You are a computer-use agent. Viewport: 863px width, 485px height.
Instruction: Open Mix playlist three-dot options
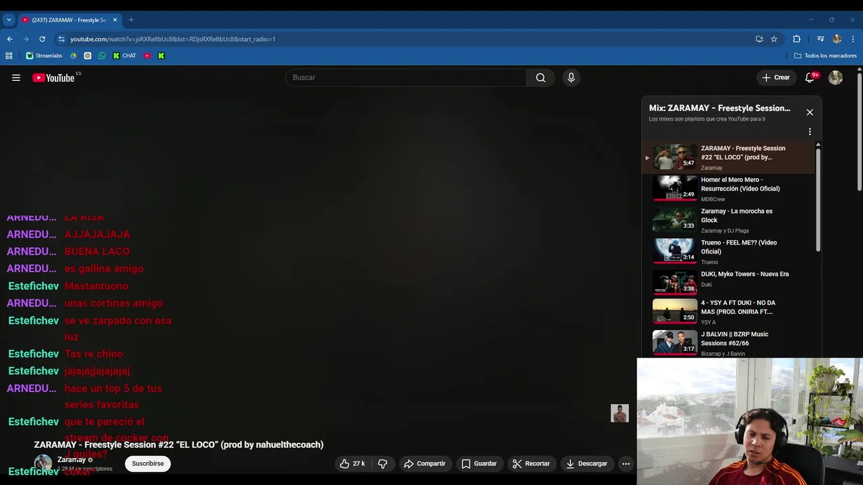(x=810, y=132)
